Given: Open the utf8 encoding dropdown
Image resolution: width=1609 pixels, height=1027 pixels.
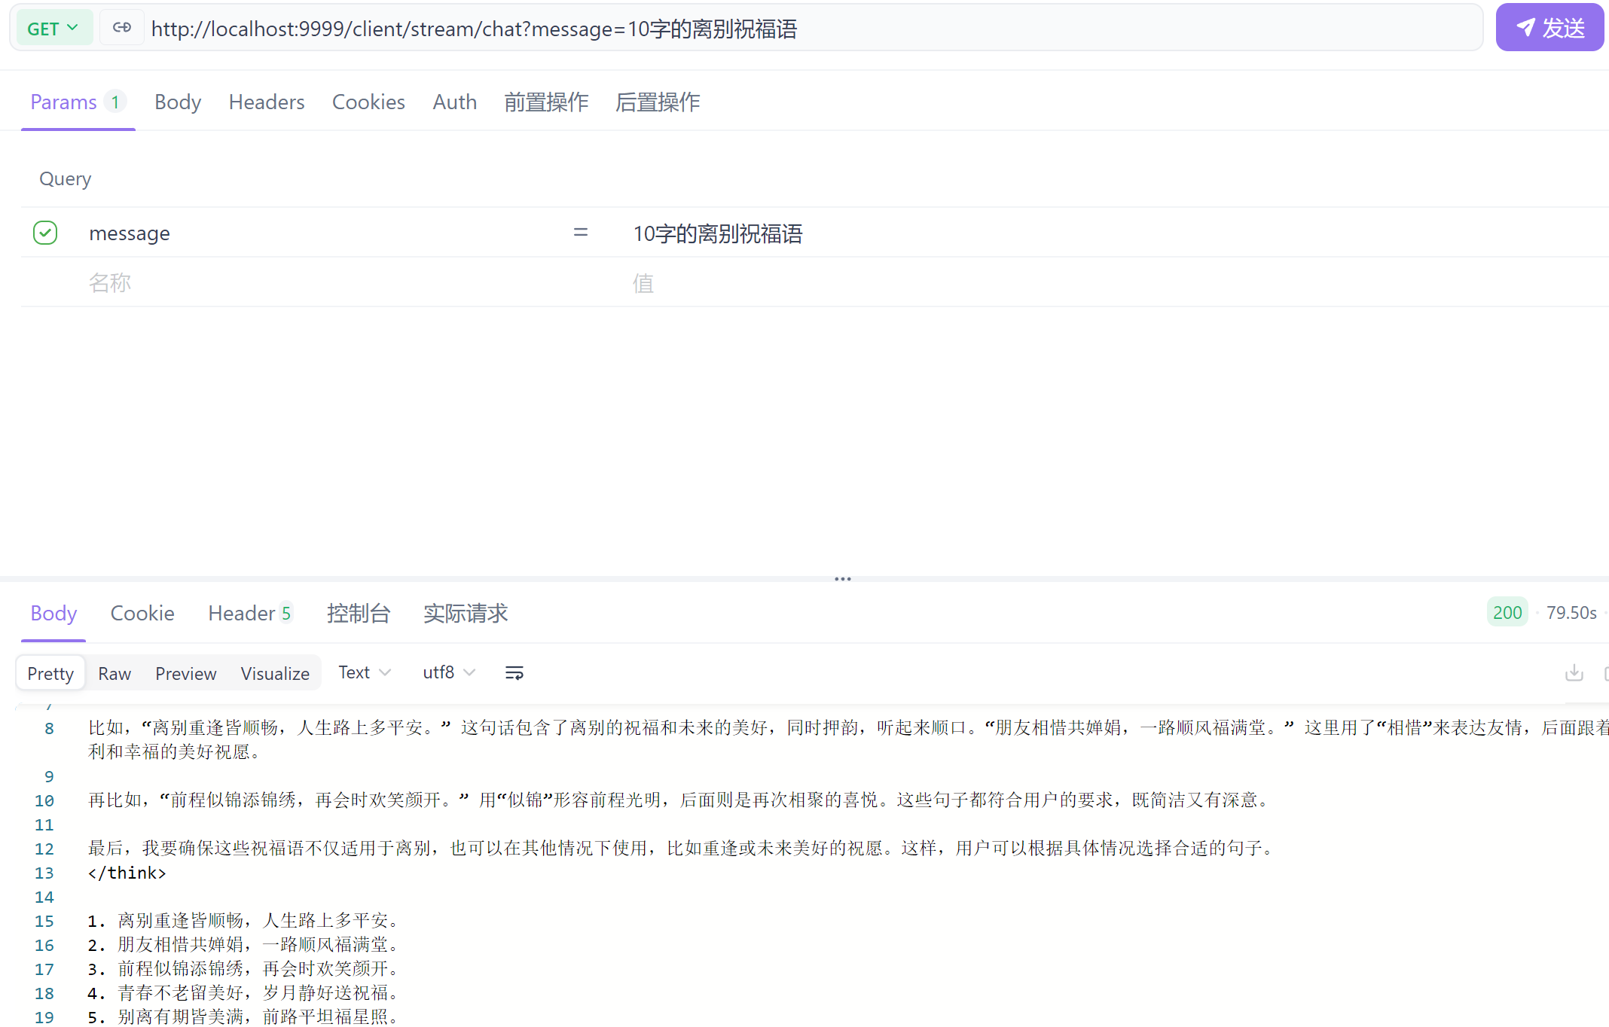Looking at the screenshot, I should [447, 672].
